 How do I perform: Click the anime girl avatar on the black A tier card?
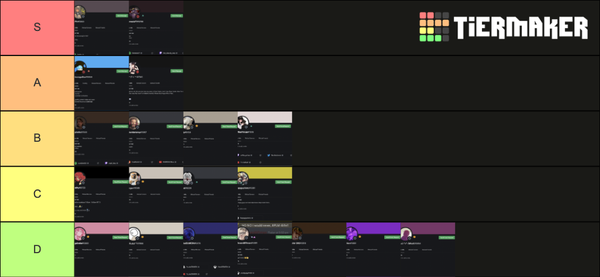(134, 67)
